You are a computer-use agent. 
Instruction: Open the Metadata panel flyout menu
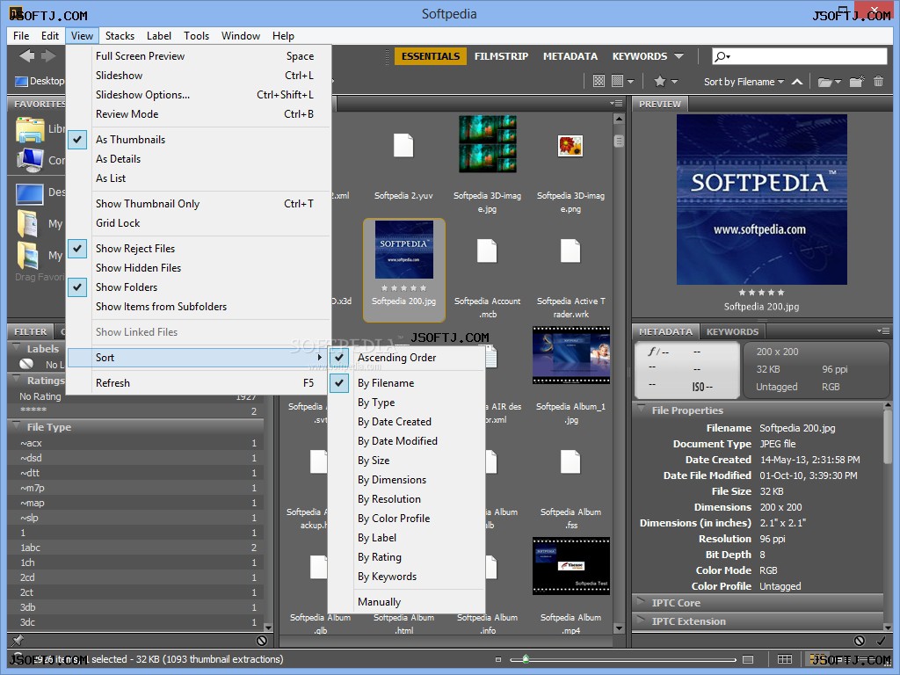tap(882, 330)
